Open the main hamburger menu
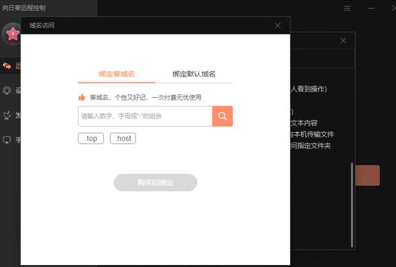Viewport: 396px width, 267px height. click(x=347, y=8)
